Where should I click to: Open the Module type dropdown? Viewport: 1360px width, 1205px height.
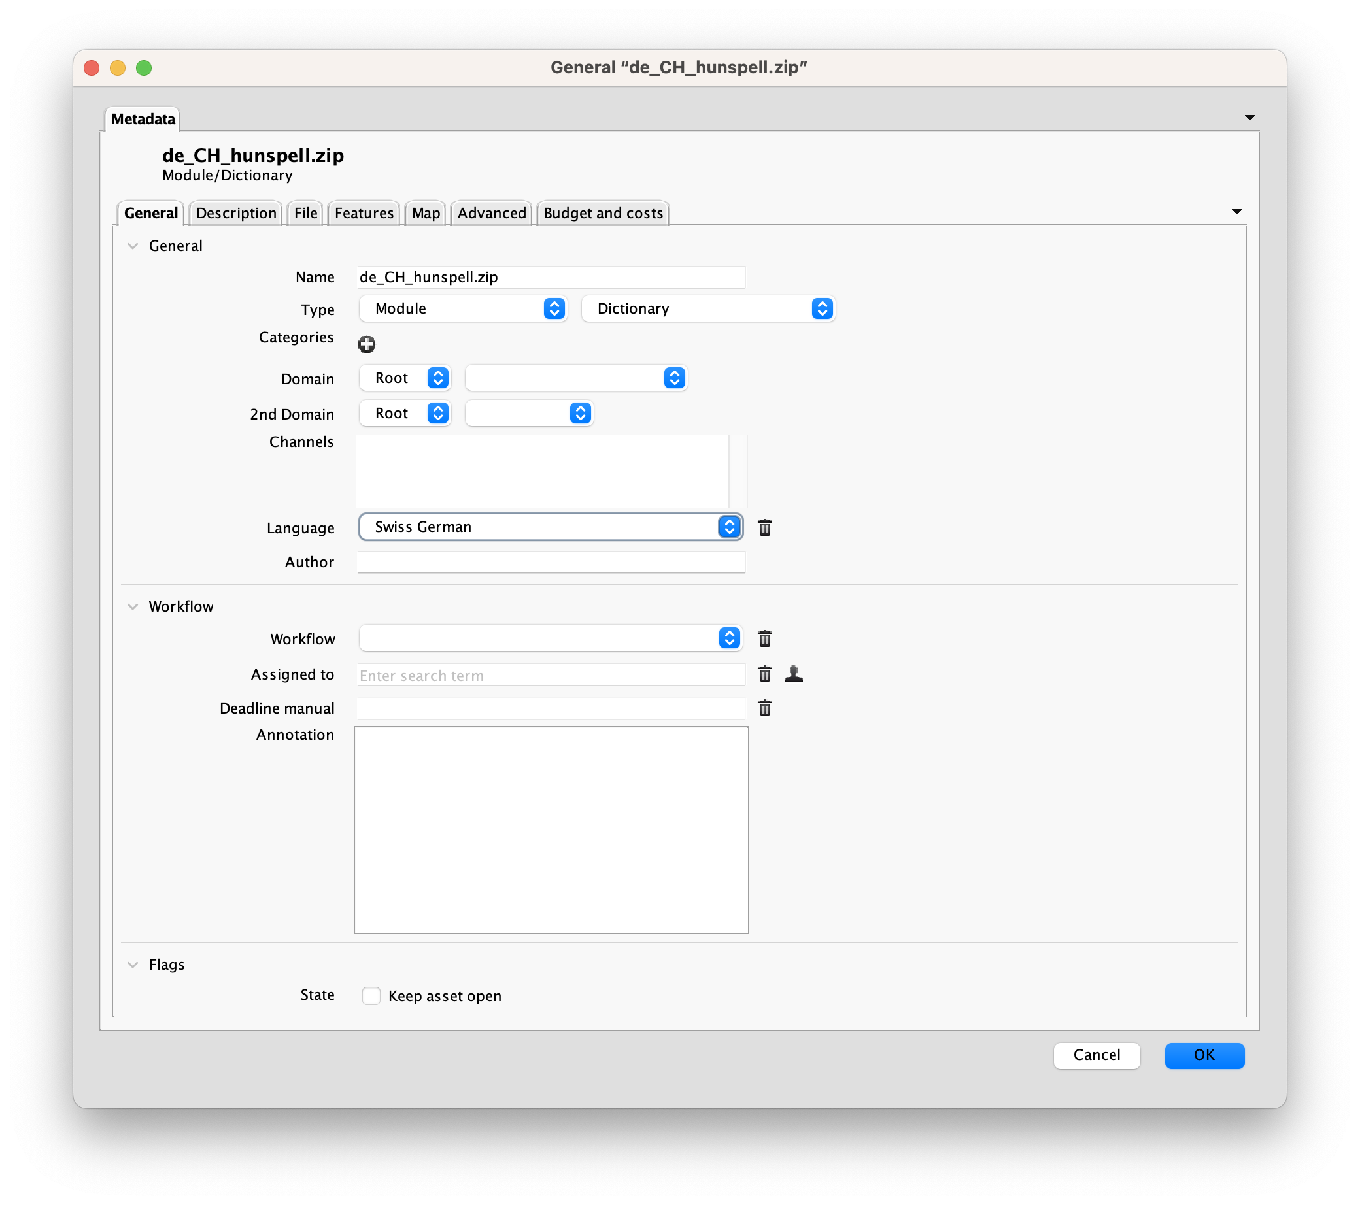point(462,308)
